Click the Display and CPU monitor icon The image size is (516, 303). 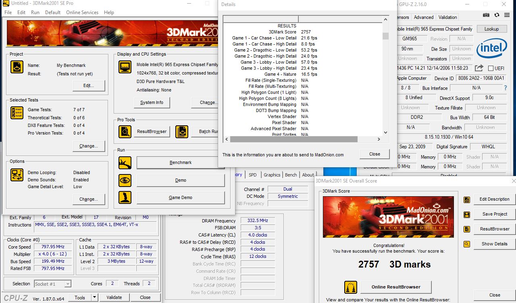click(125, 67)
